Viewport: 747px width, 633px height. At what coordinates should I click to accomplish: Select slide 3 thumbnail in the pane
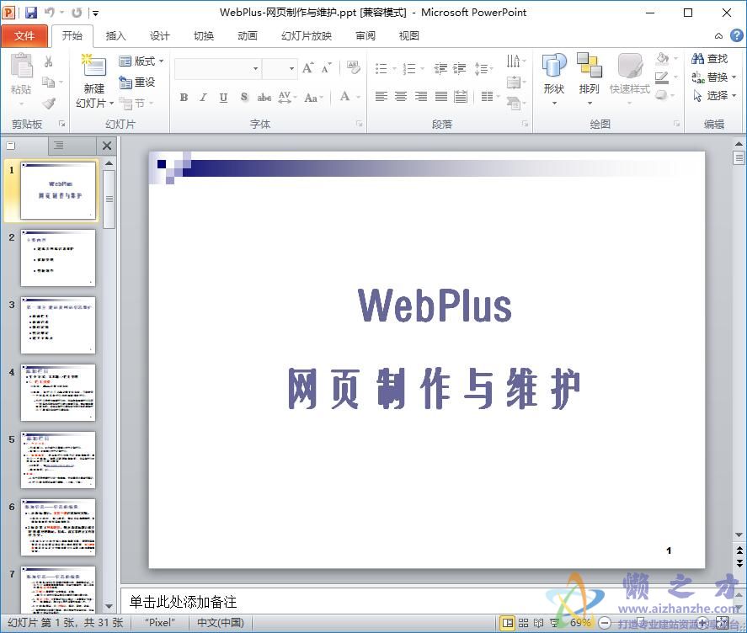pos(57,324)
